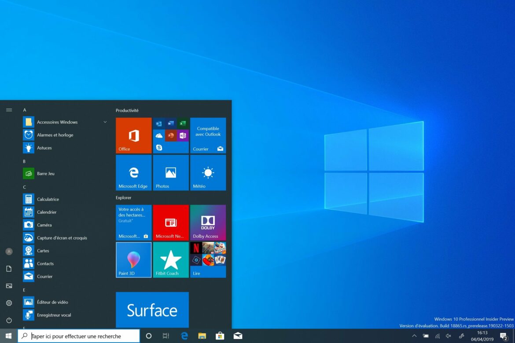This screenshot has width=515, height=343.
Task: Unmute the volume in system tray
Action: pyautogui.click(x=449, y=336)
